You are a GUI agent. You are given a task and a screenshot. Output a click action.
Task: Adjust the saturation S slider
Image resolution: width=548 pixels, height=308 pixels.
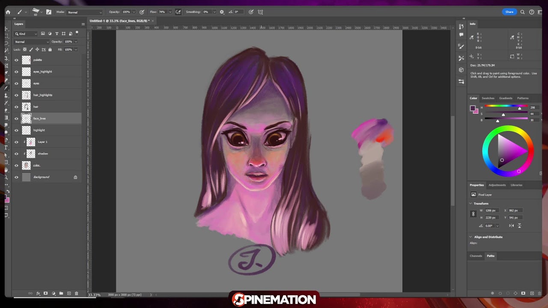pyautogui.click(x=506, y=112)
